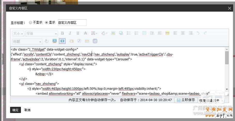
Task: Open the 大小 font size dropdown
Action: 18,34
